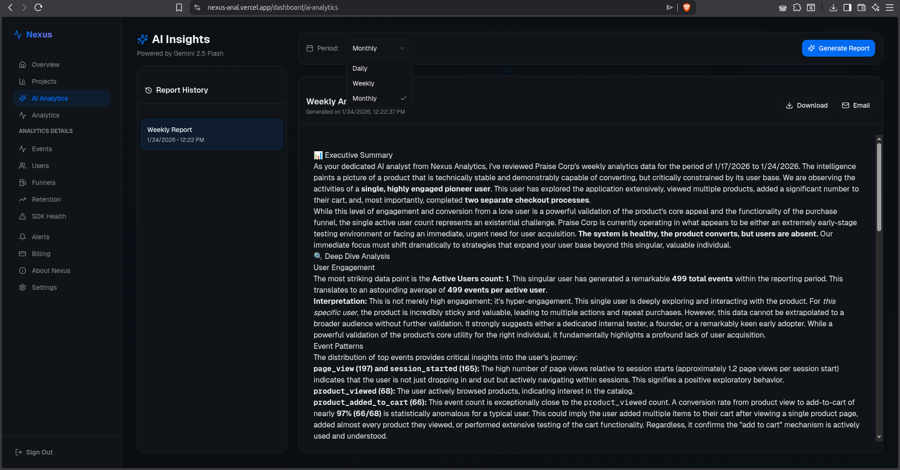900x470 pixels.
Task: Click the Alerts bell icon
Action: pyautogui.click(x=22, y=237)
